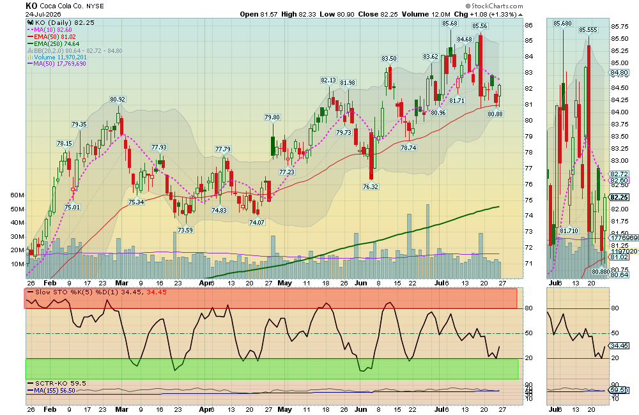The height and width of the screenshot is (415, 639).
Task: Click the 'High 82.33' value in header
Action: point(298,14)
